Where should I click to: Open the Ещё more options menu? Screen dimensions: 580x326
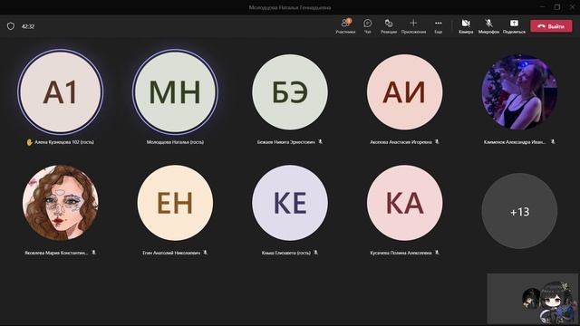click(438, 26)
